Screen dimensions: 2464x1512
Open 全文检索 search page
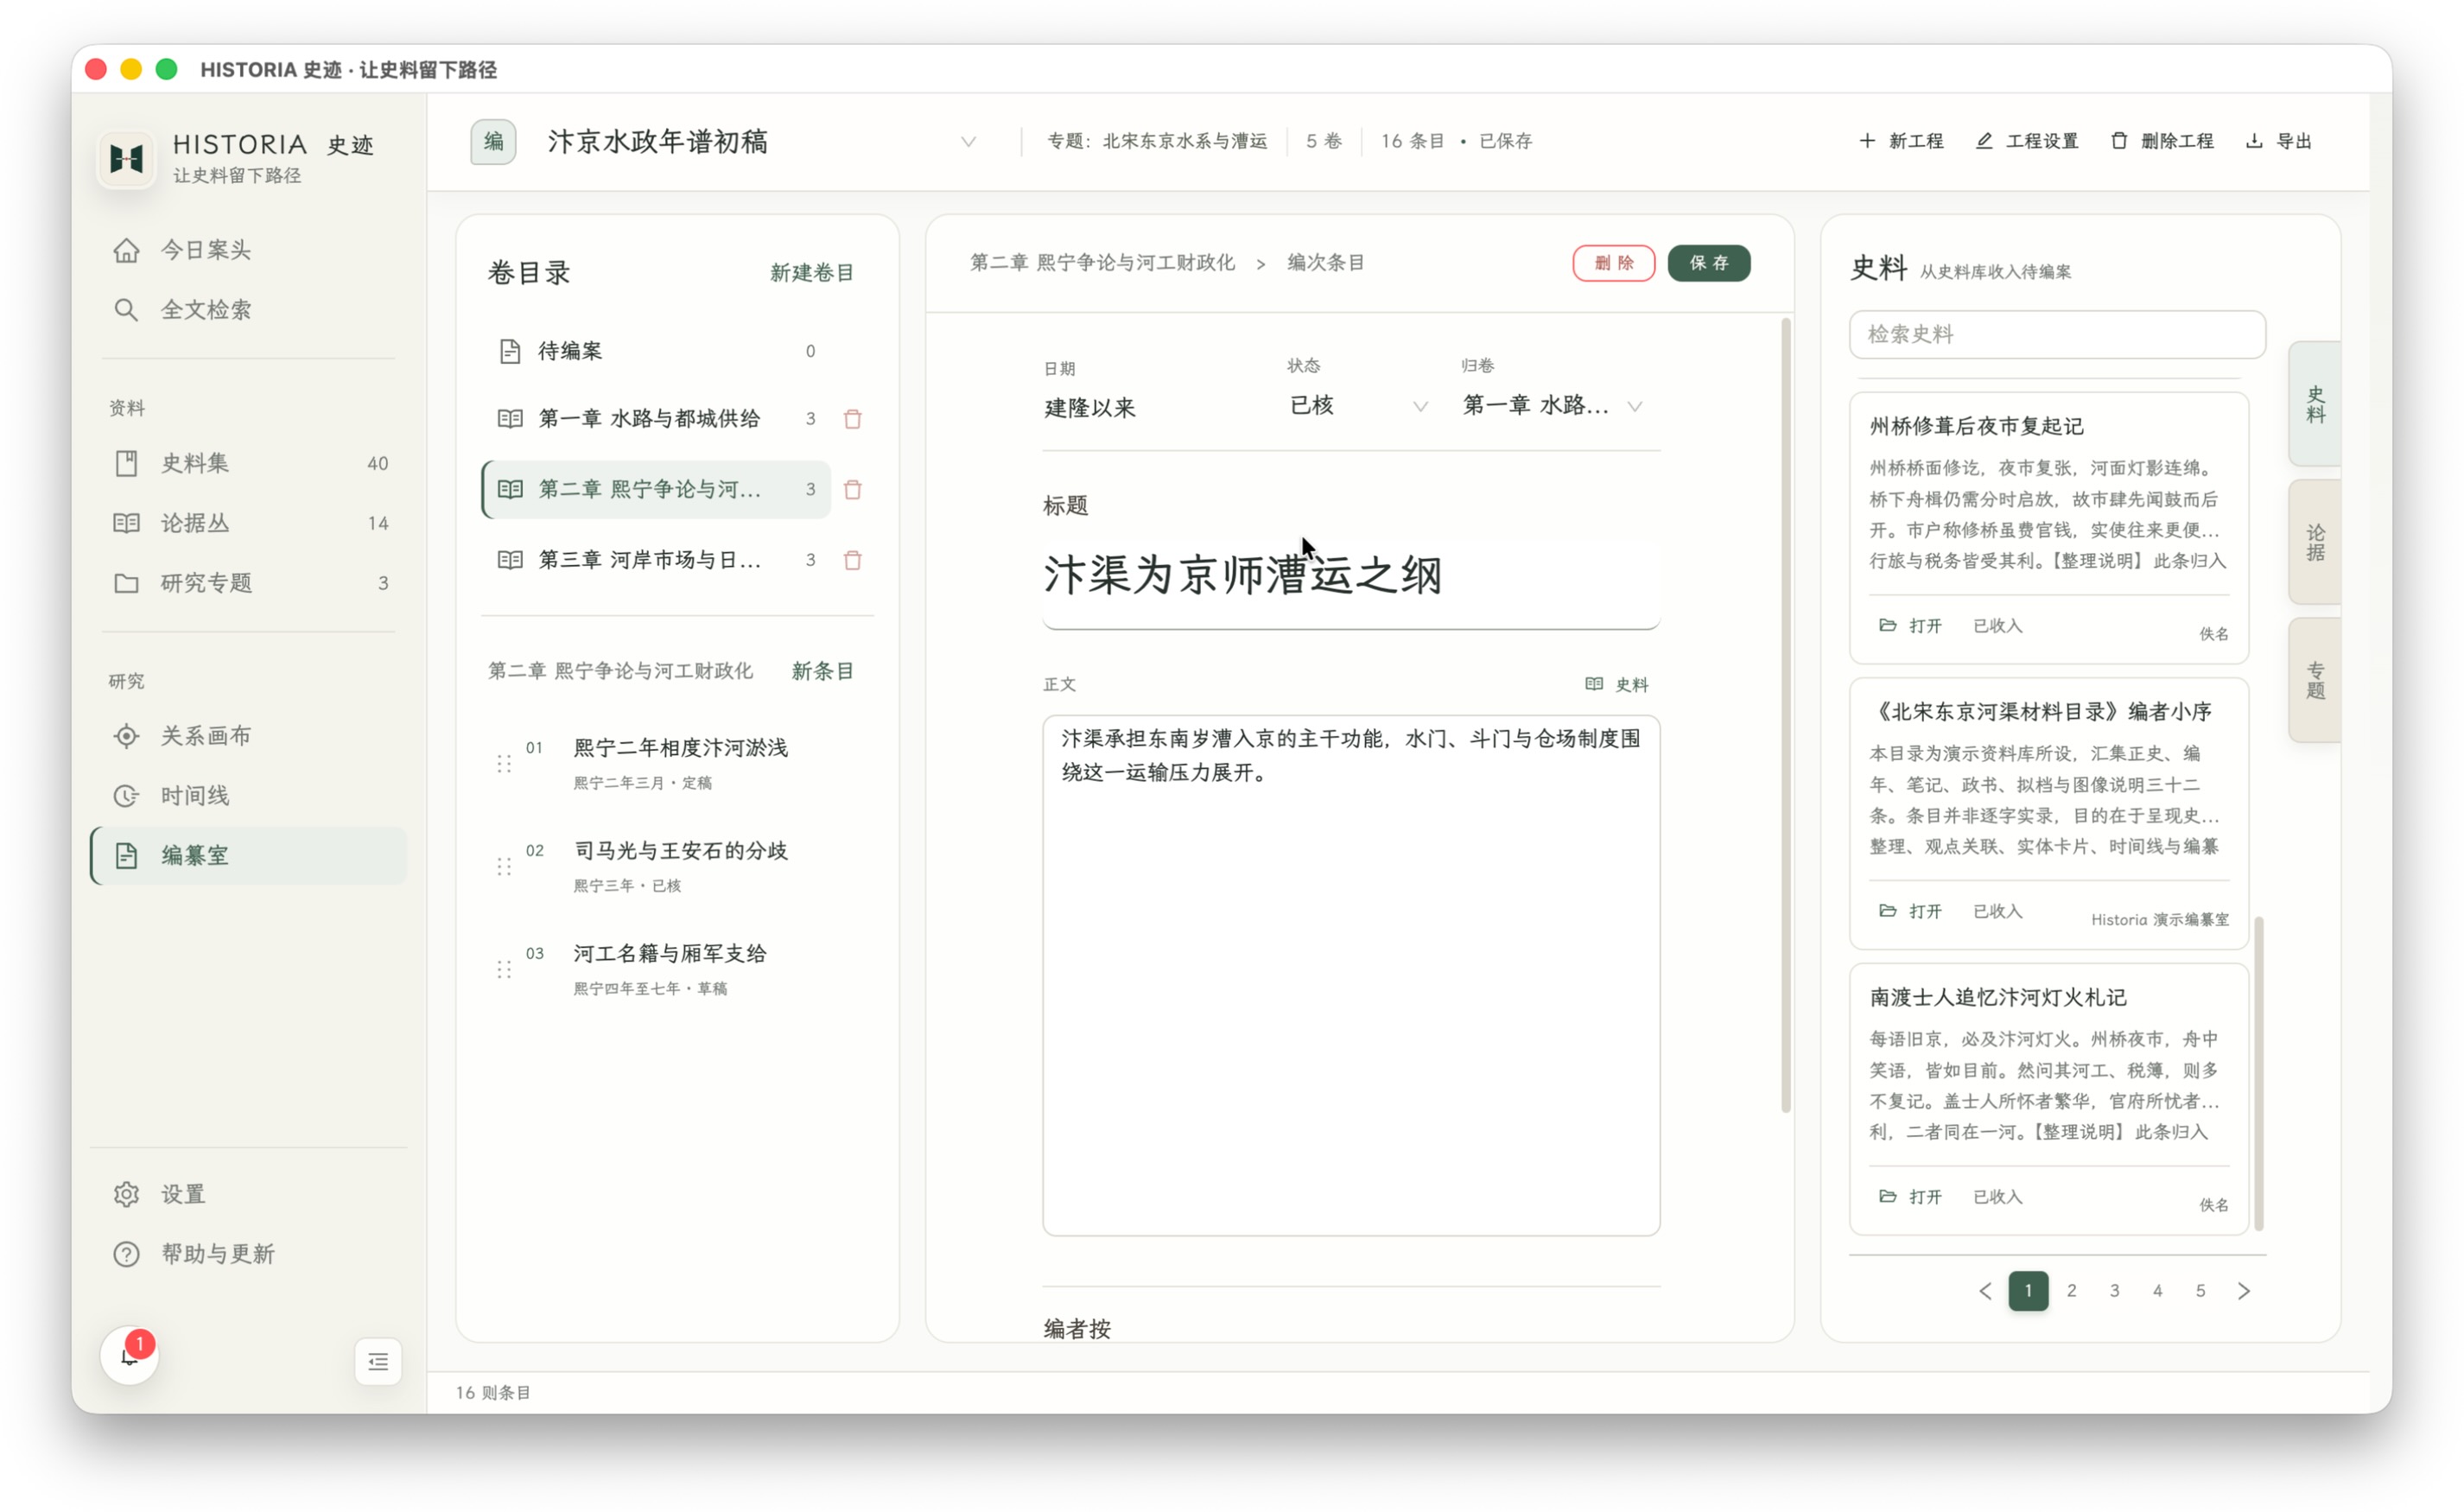pos(248,310)
